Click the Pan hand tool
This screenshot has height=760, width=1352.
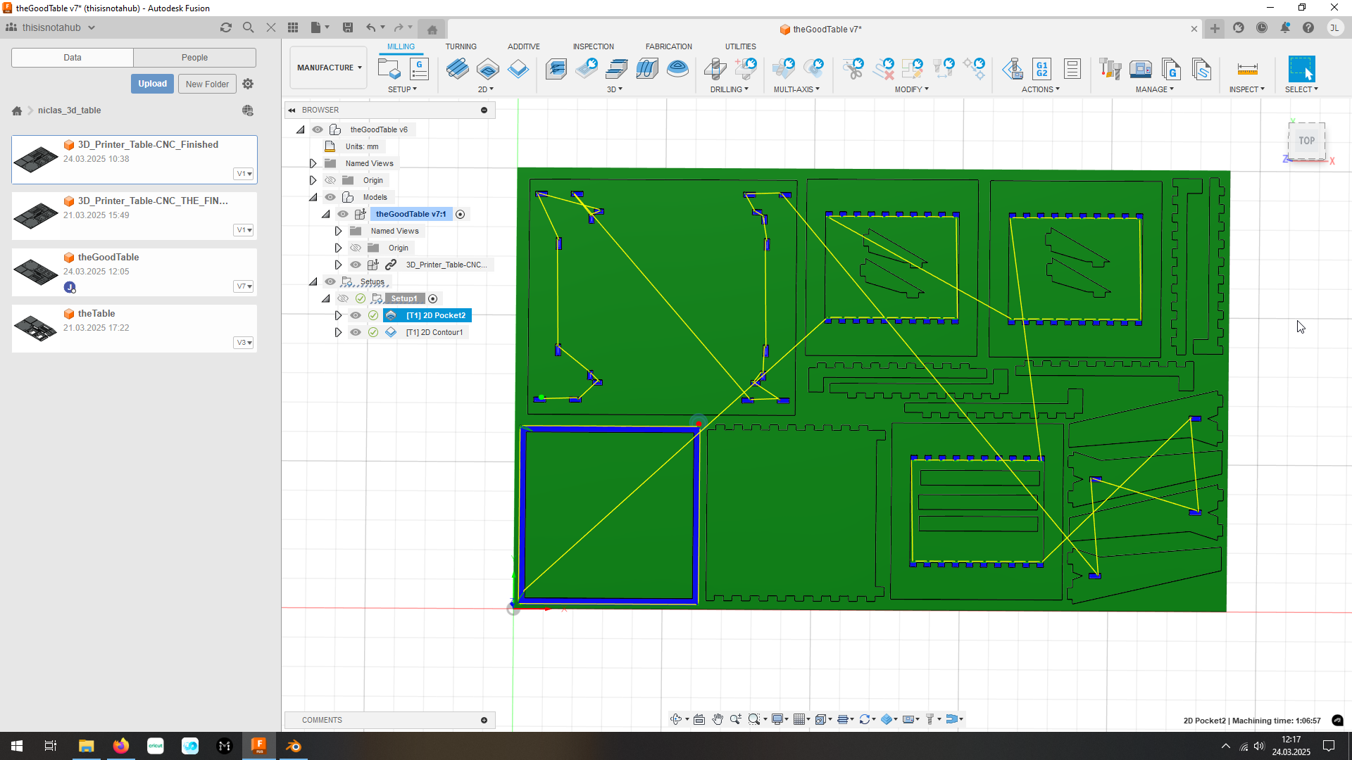pos(718,719)
